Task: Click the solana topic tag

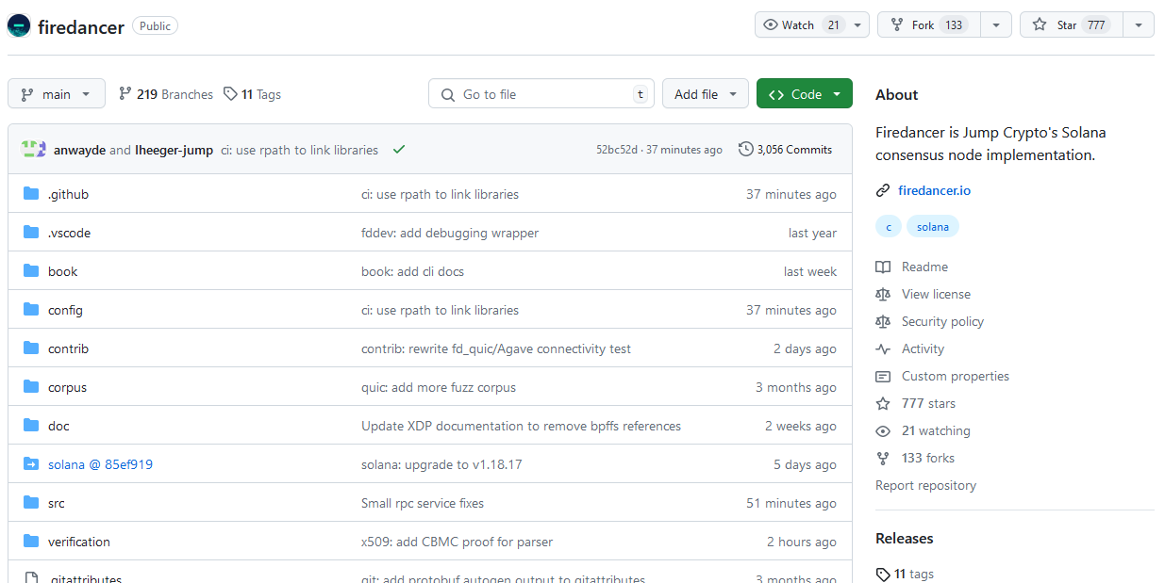Action: [x=933, y=227]
